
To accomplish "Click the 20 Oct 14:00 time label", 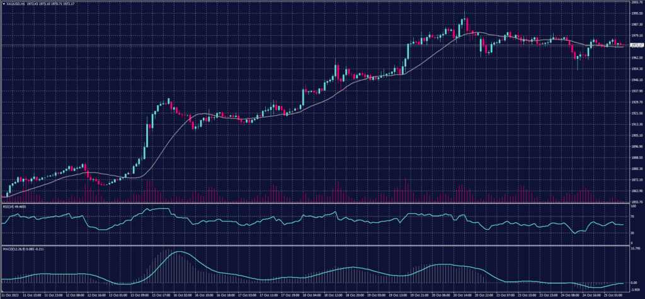I will click(x=464, y=294).
